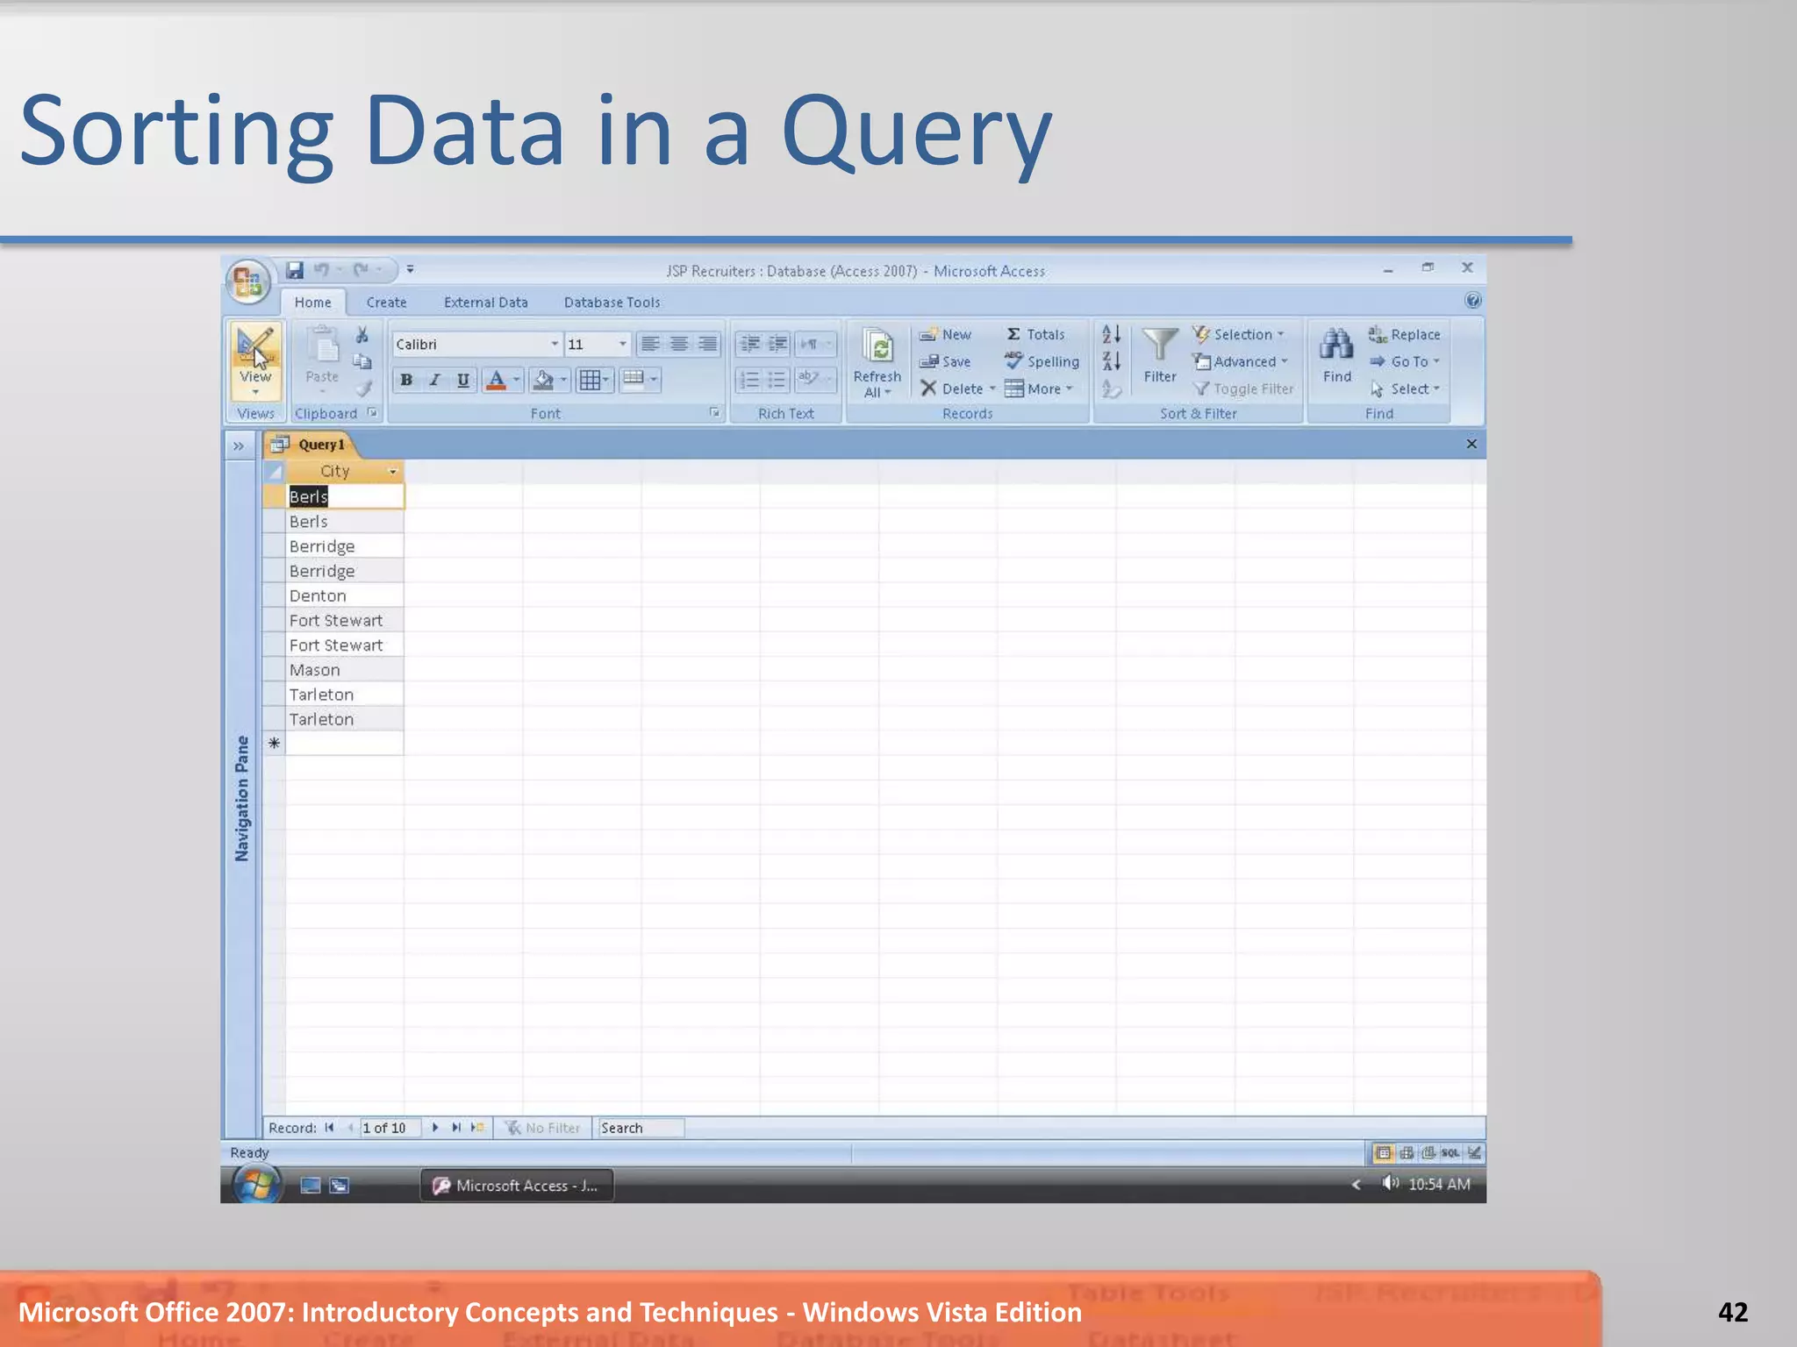Image resolution: width=1797 pixels, height=1347 pixels.
Task: Toggle Bold formatting
Action: point(406,380)
